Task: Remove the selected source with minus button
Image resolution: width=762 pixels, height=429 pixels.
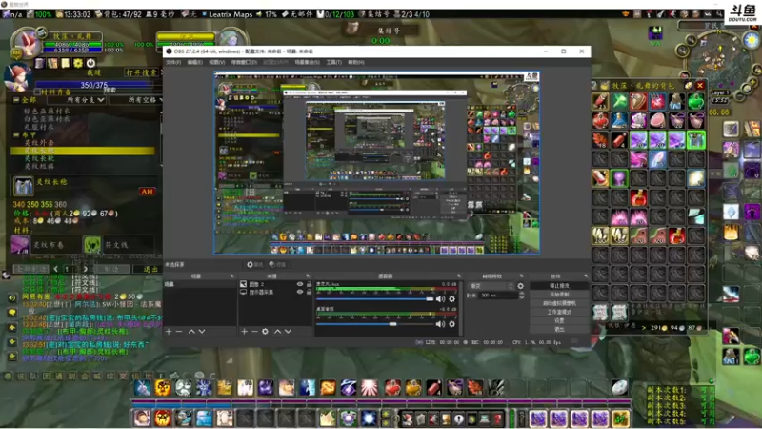Action: point(254,331)
